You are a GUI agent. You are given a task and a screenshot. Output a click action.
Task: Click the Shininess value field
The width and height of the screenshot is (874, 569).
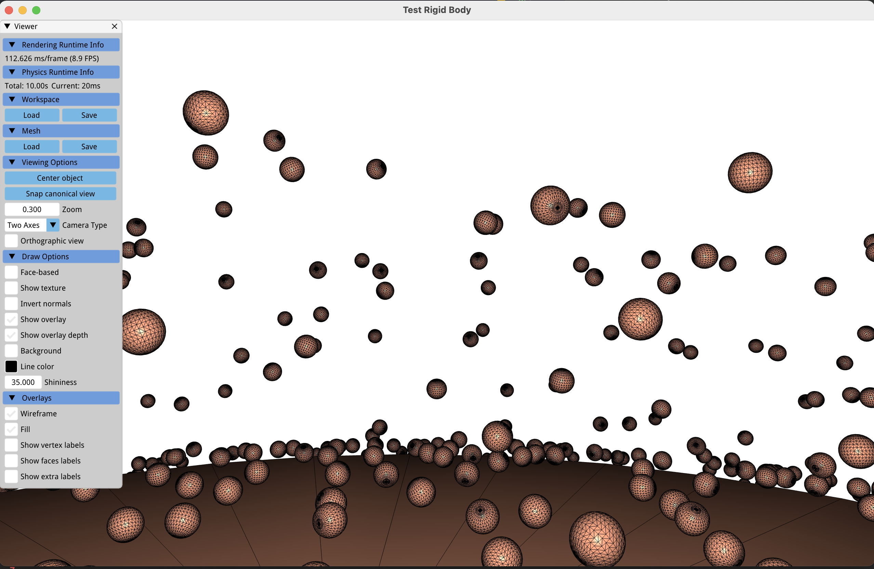pos(23,382)
